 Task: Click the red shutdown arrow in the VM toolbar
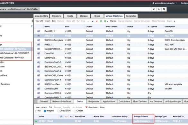pyautogui.click(x=97, y=21)
